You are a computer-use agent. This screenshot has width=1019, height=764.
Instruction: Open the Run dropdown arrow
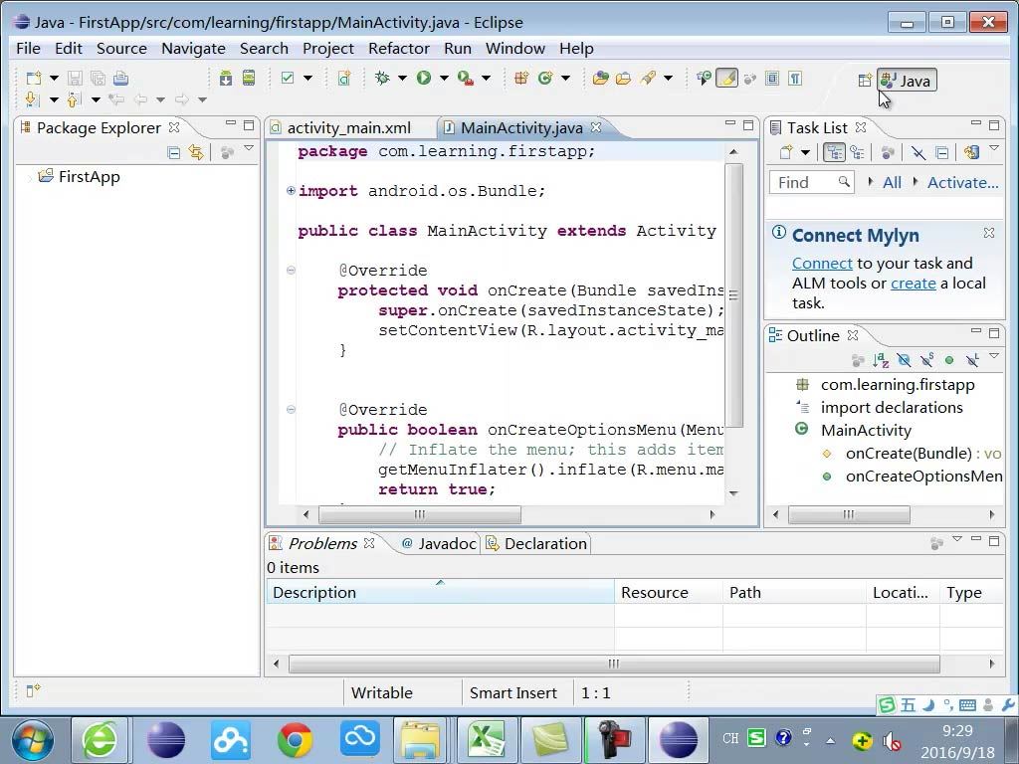click(x=444, y=79)
